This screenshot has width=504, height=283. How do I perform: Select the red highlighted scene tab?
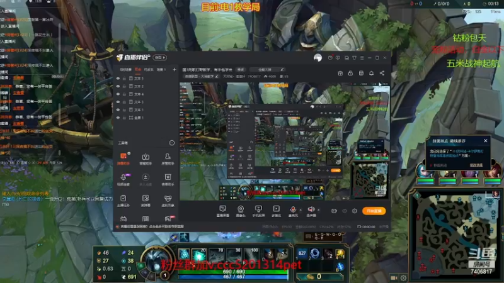tap(138, 69)
